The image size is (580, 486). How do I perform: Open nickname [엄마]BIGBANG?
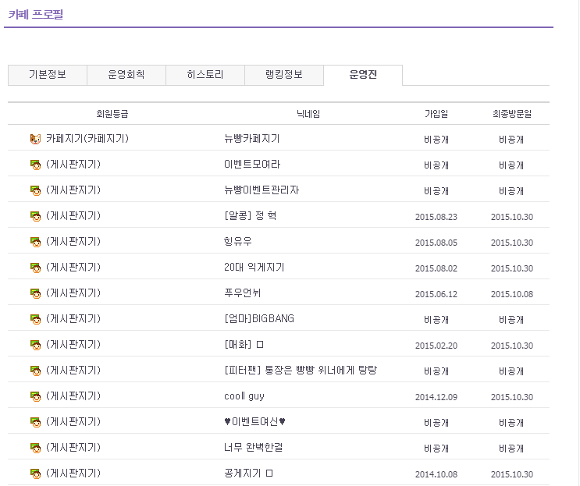click(x=259, y=318)
